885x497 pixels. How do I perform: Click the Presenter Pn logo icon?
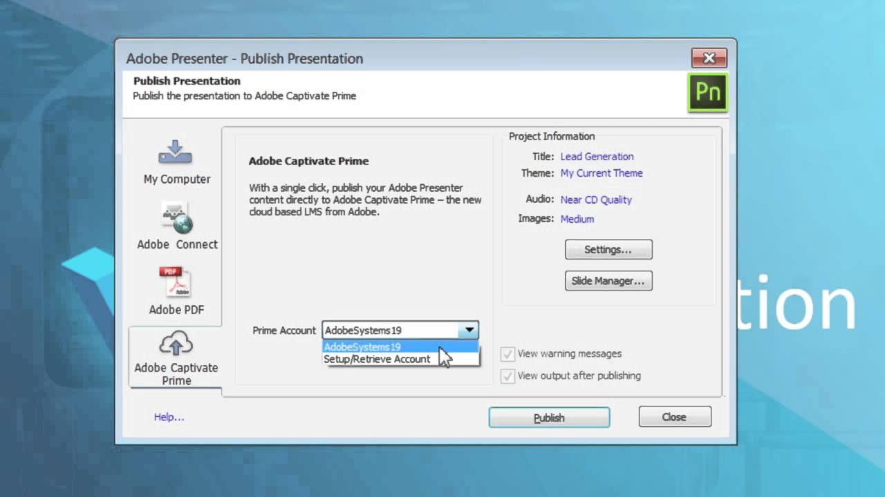pos(707,92)
